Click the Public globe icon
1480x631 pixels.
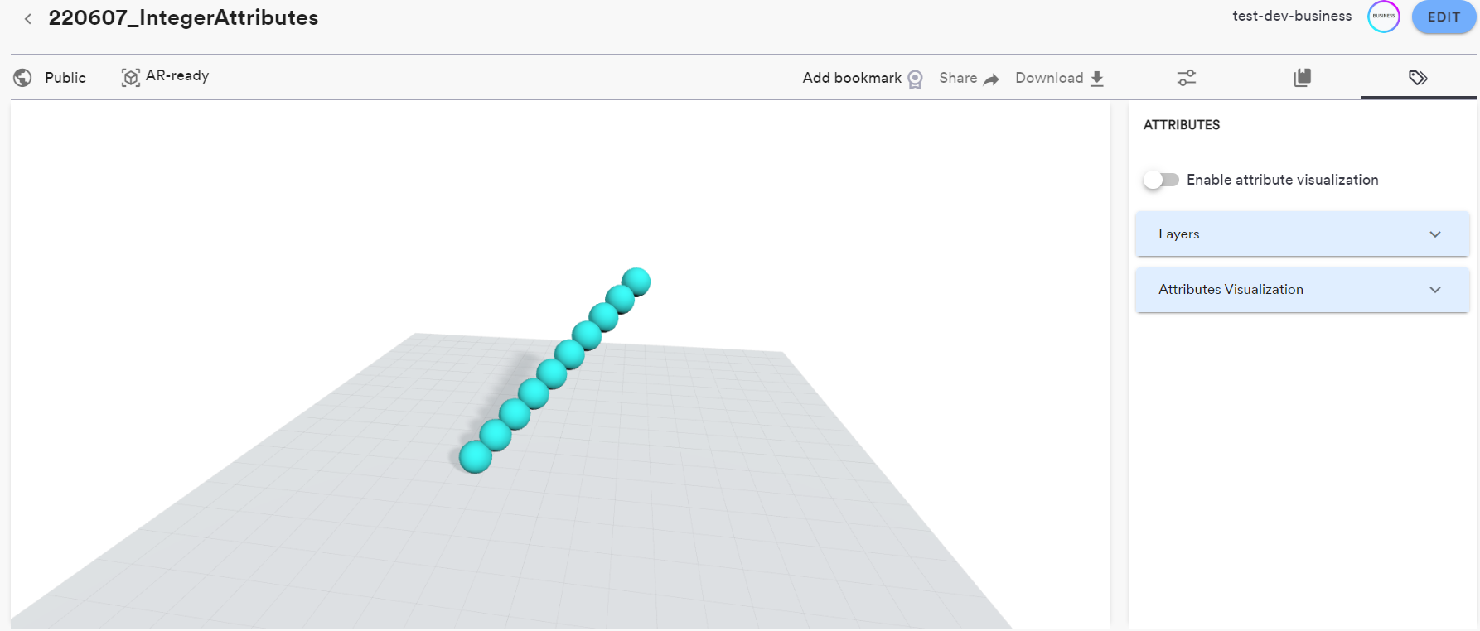pos(23,78)
